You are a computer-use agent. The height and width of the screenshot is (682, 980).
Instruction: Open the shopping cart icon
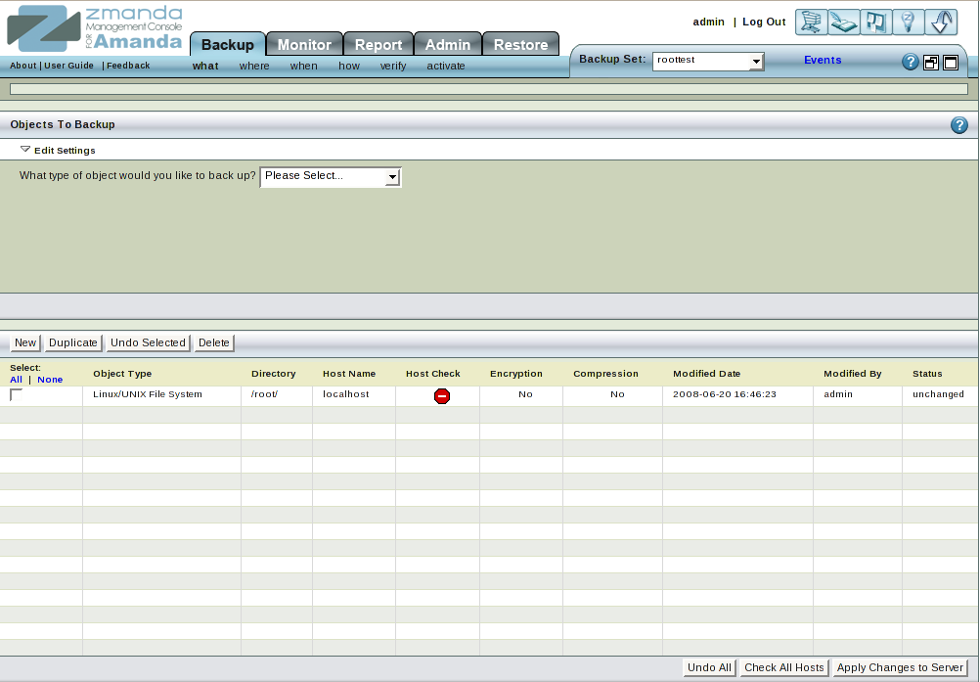click(811, 23)
